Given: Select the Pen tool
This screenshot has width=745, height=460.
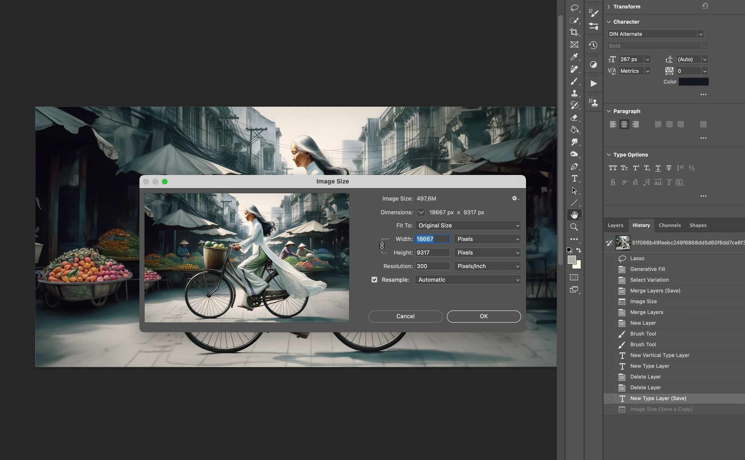Looking at the screenshot, I should tap(574, 166).
